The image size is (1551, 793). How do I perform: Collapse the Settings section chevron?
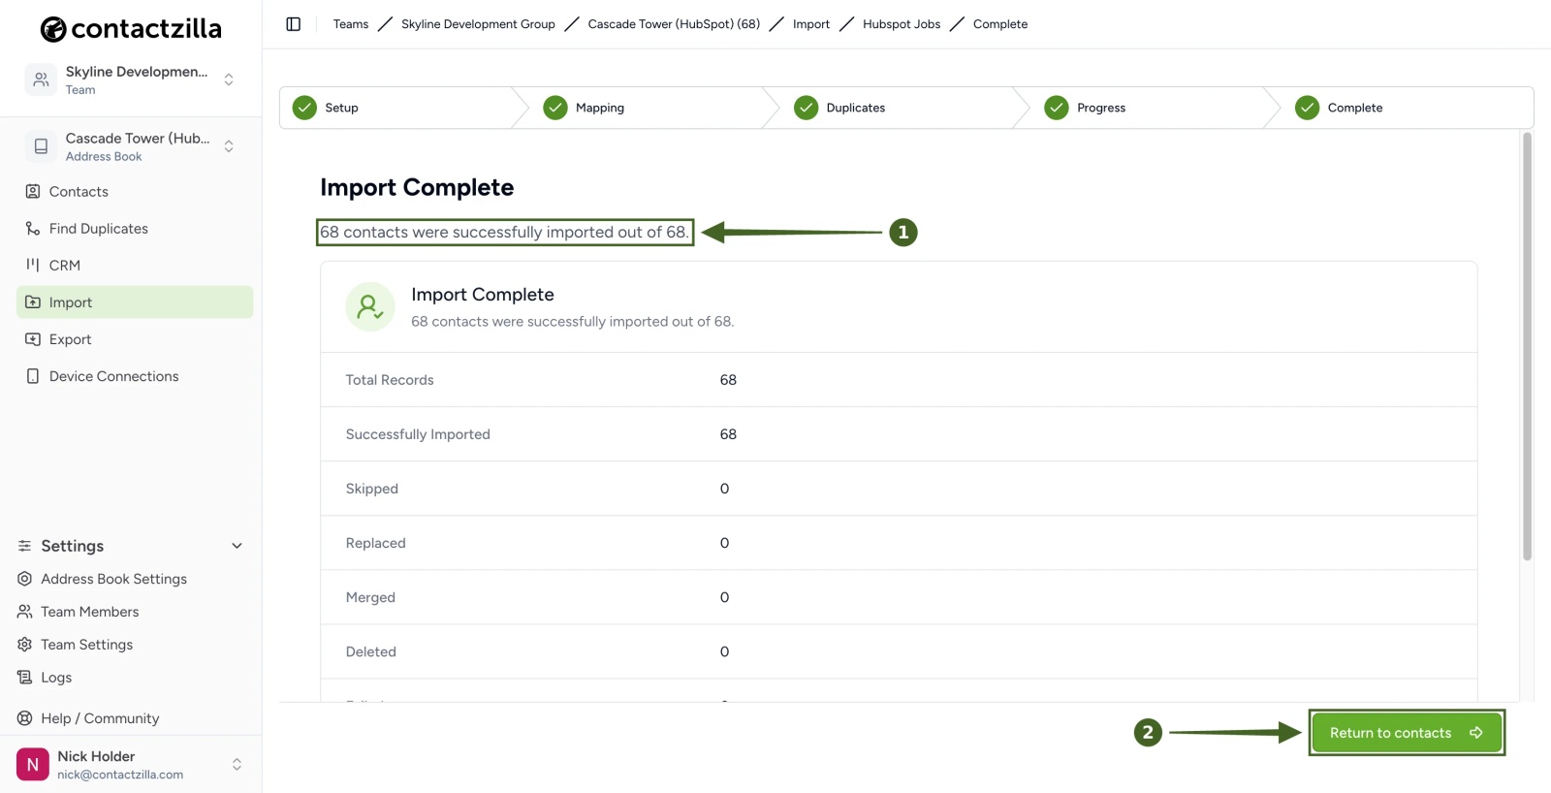237,546
